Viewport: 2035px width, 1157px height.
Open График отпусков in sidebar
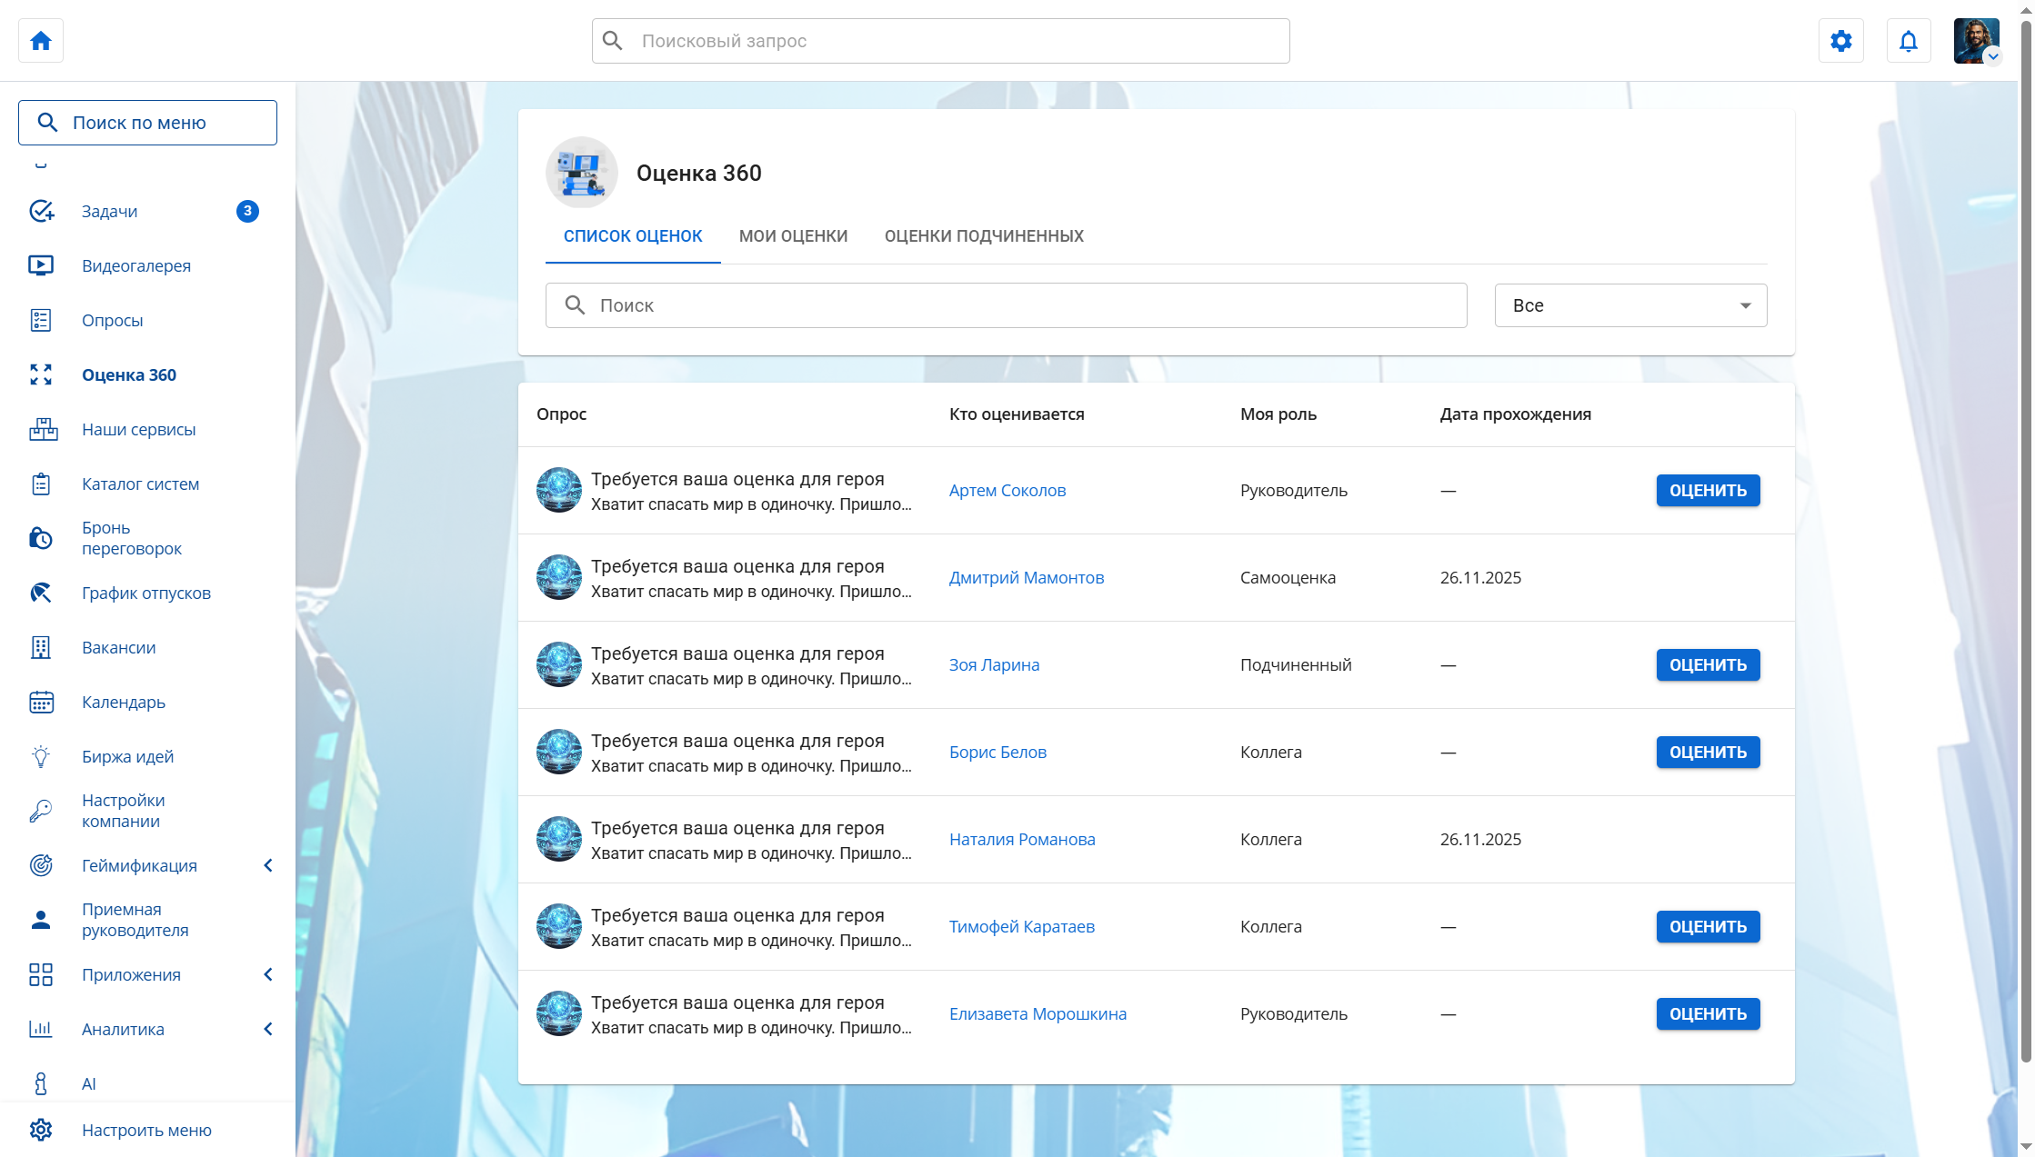(145, 593)
